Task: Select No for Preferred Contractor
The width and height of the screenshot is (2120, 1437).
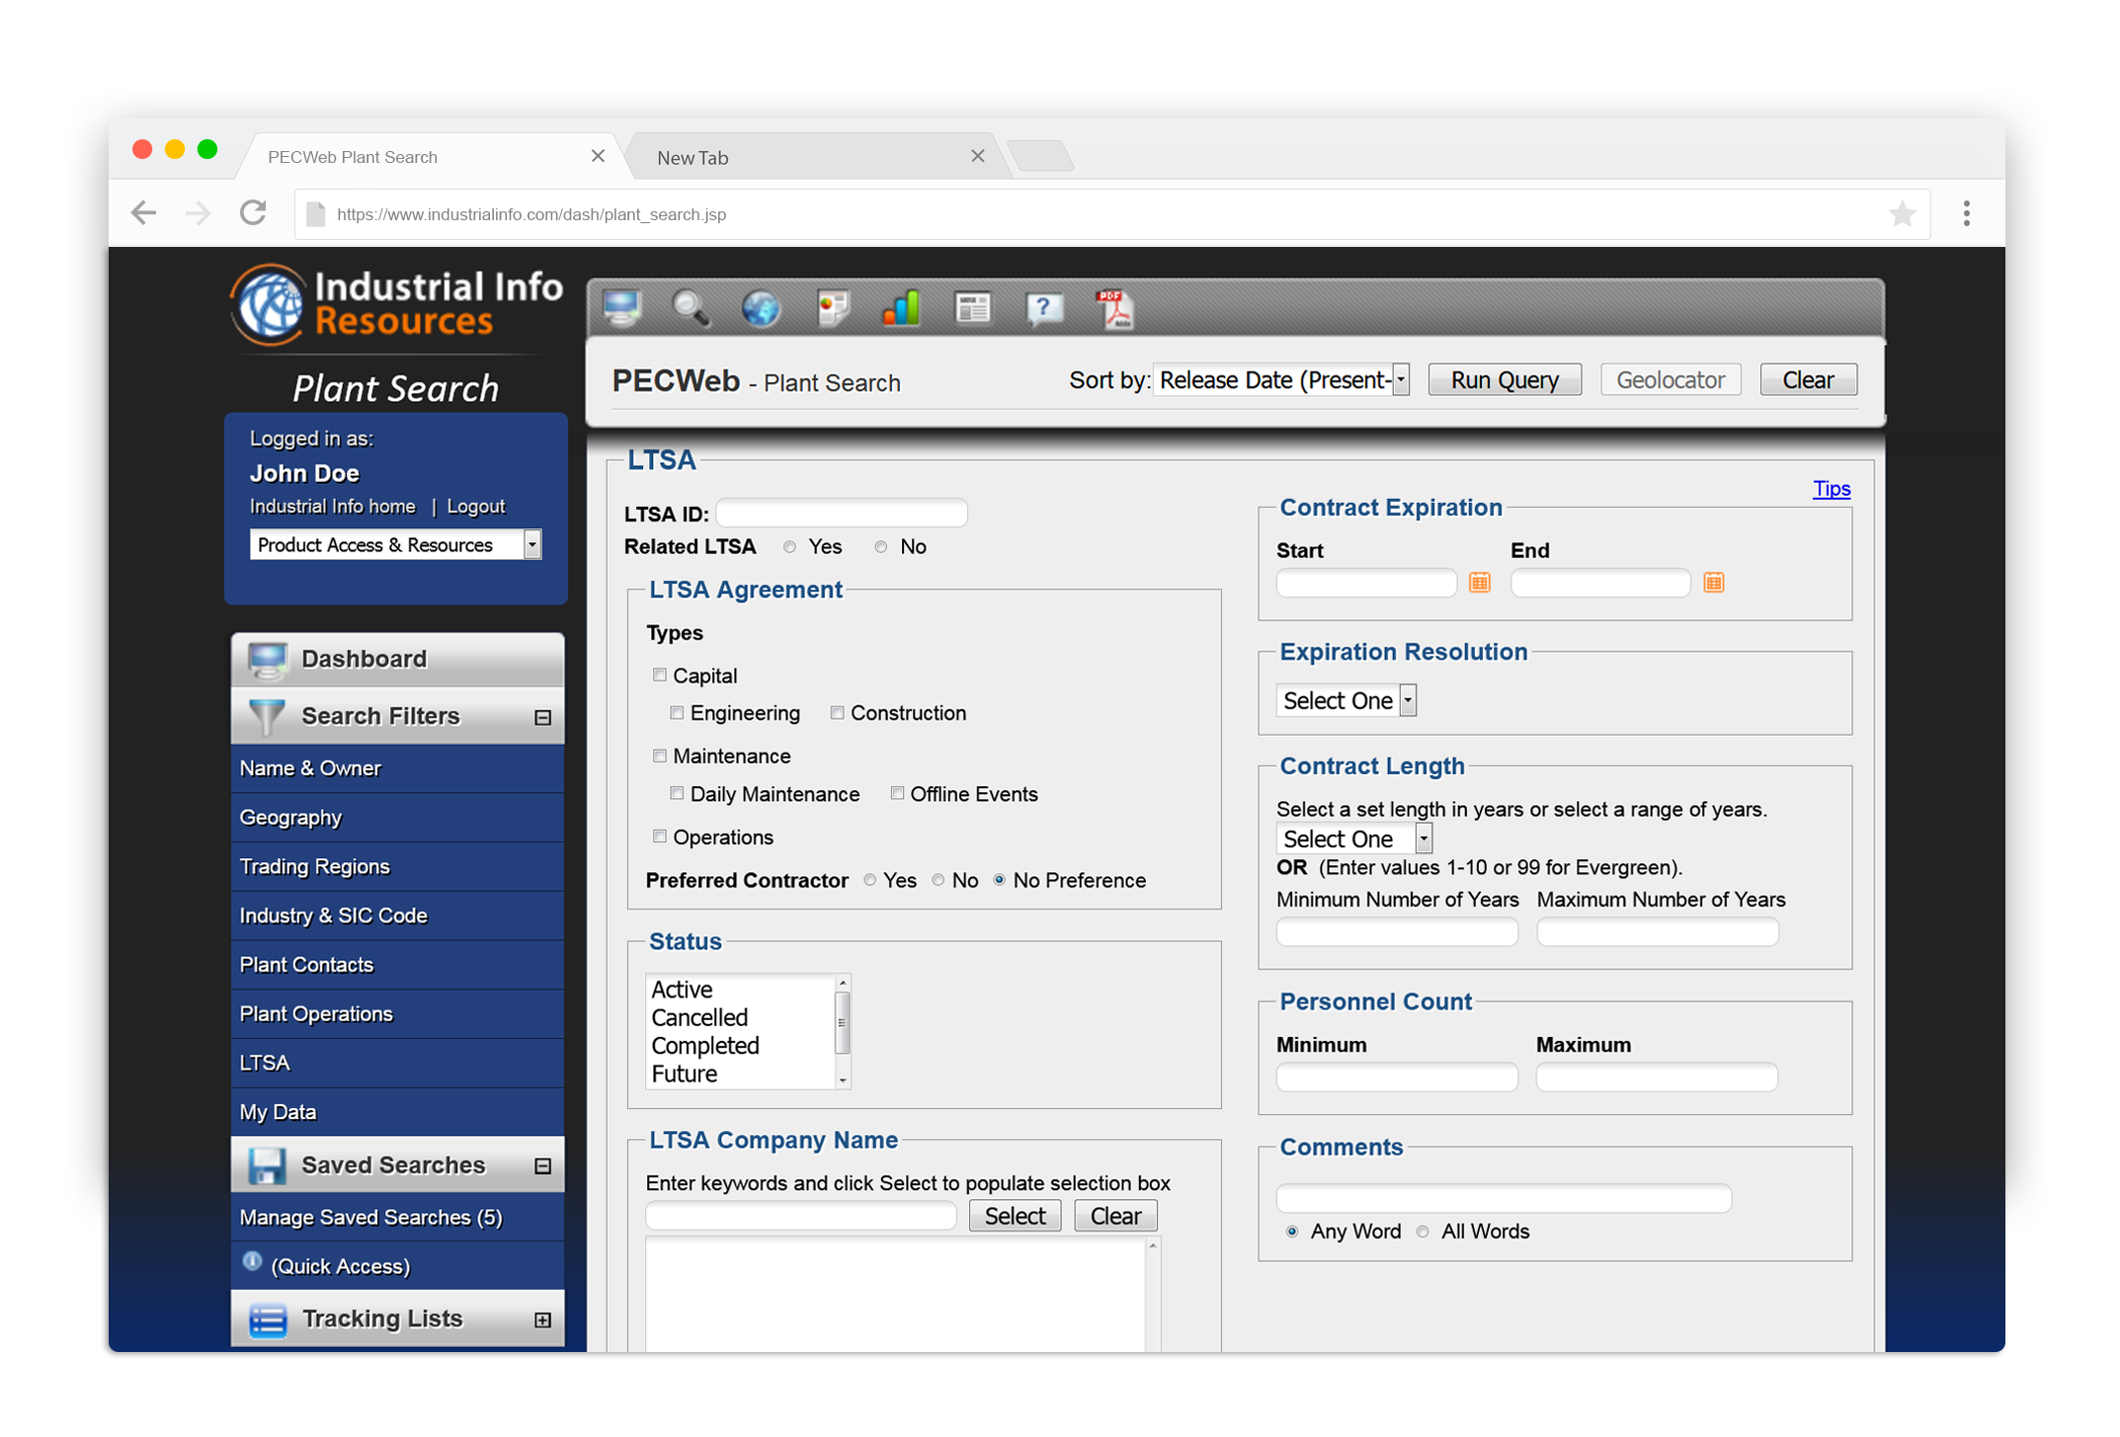Action: [938, 880]
